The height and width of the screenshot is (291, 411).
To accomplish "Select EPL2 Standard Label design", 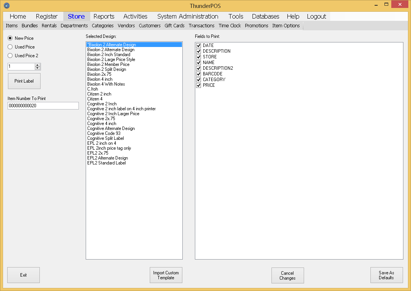I will 134,163.
